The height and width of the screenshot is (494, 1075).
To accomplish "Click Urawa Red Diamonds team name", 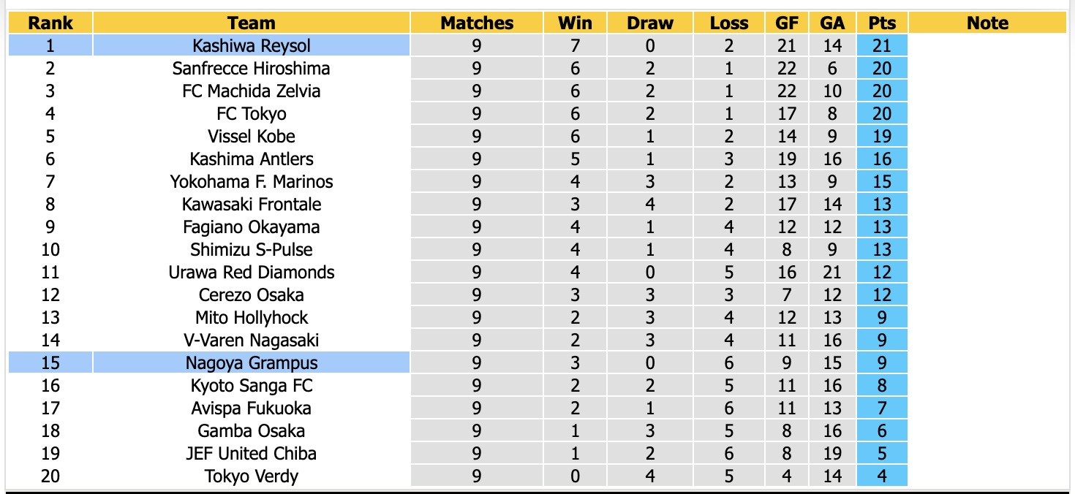I will [x=252, y=272].
